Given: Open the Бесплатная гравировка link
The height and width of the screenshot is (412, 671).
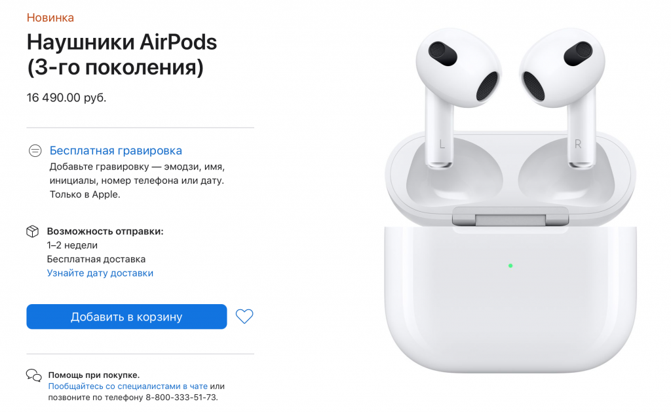Looking at the screenshot, I should pos(116,150).
